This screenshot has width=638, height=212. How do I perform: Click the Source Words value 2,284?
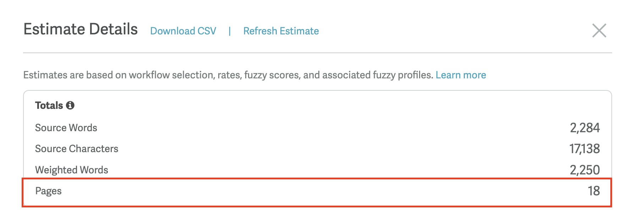(584, 128)
